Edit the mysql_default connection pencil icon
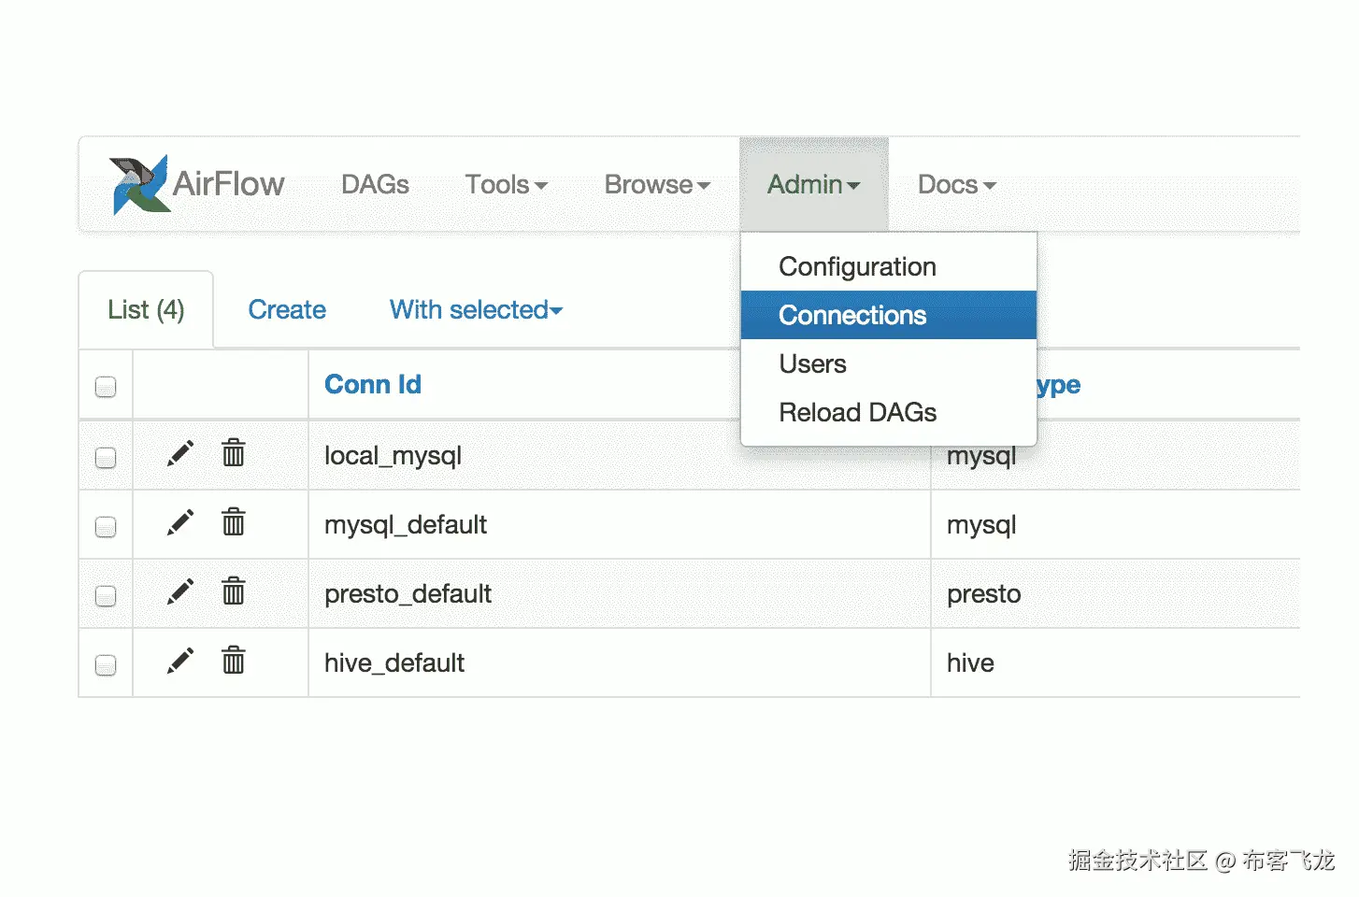Screen dimensions: 1359x897 click(x=180, y=523)
